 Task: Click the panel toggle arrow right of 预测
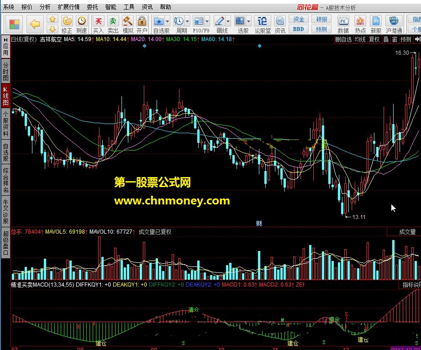pos(417,39)
